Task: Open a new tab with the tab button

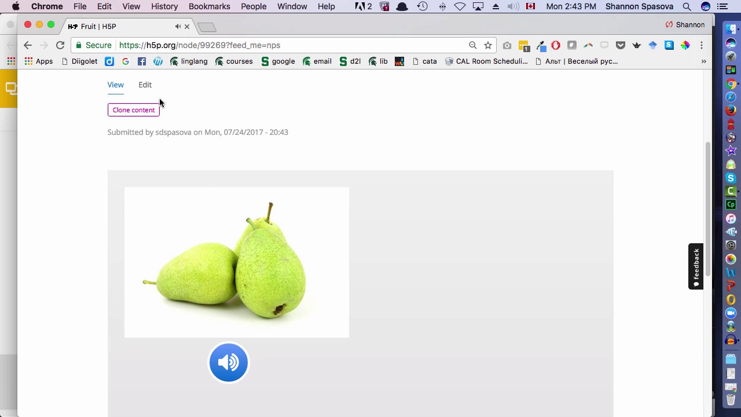Action: 207,27
